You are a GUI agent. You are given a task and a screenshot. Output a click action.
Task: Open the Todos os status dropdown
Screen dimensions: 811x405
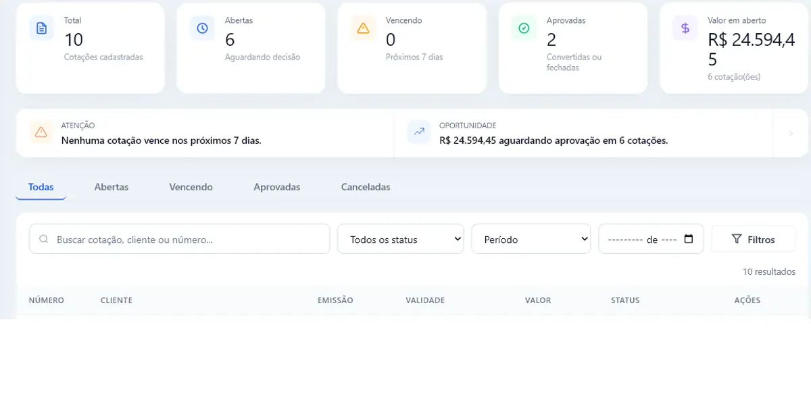coord(401,239)
